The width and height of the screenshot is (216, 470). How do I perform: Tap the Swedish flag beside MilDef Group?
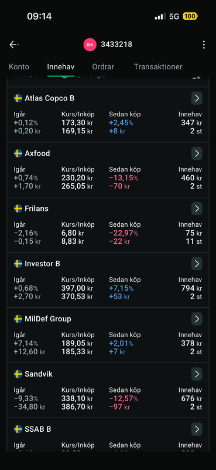18,318
